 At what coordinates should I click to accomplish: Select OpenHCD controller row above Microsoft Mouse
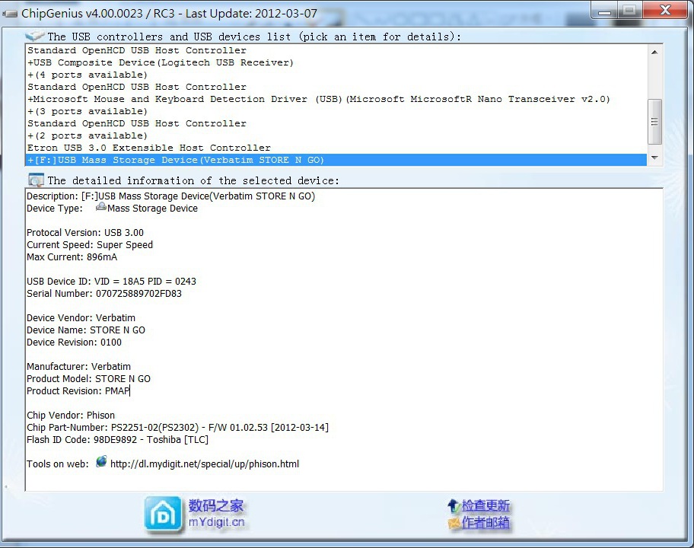point(336,88)
